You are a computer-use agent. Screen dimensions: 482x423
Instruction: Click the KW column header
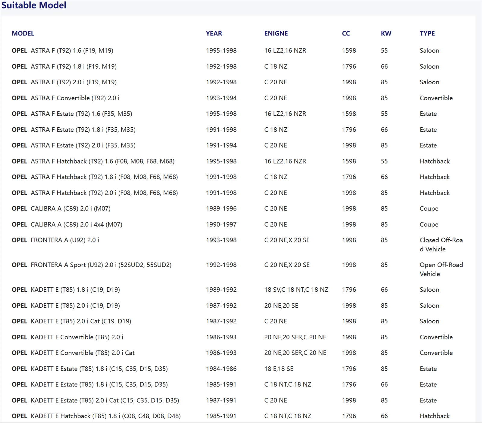pyautogui.click(x=386, y=33)
